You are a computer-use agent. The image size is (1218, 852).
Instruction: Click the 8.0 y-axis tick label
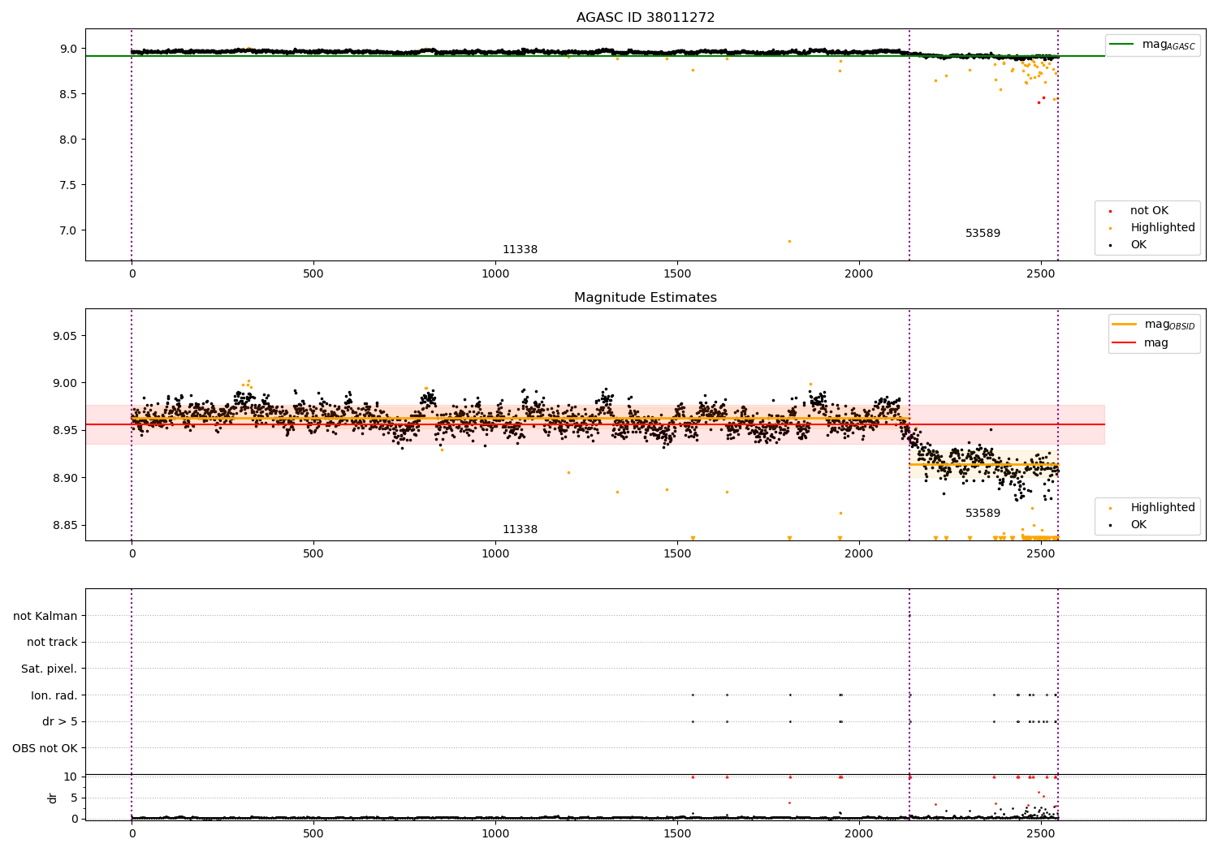click(x=68, y=140)
